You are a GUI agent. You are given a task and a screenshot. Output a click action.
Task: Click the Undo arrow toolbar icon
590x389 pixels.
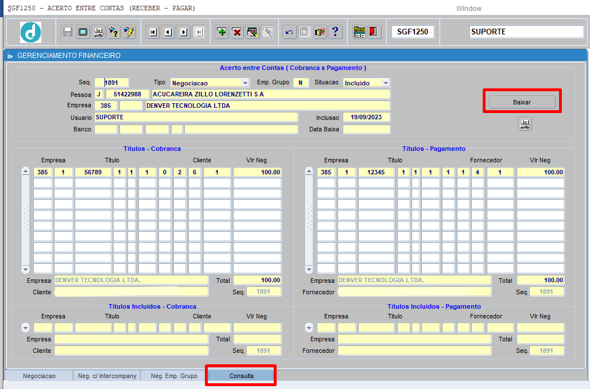pos(289,32)
